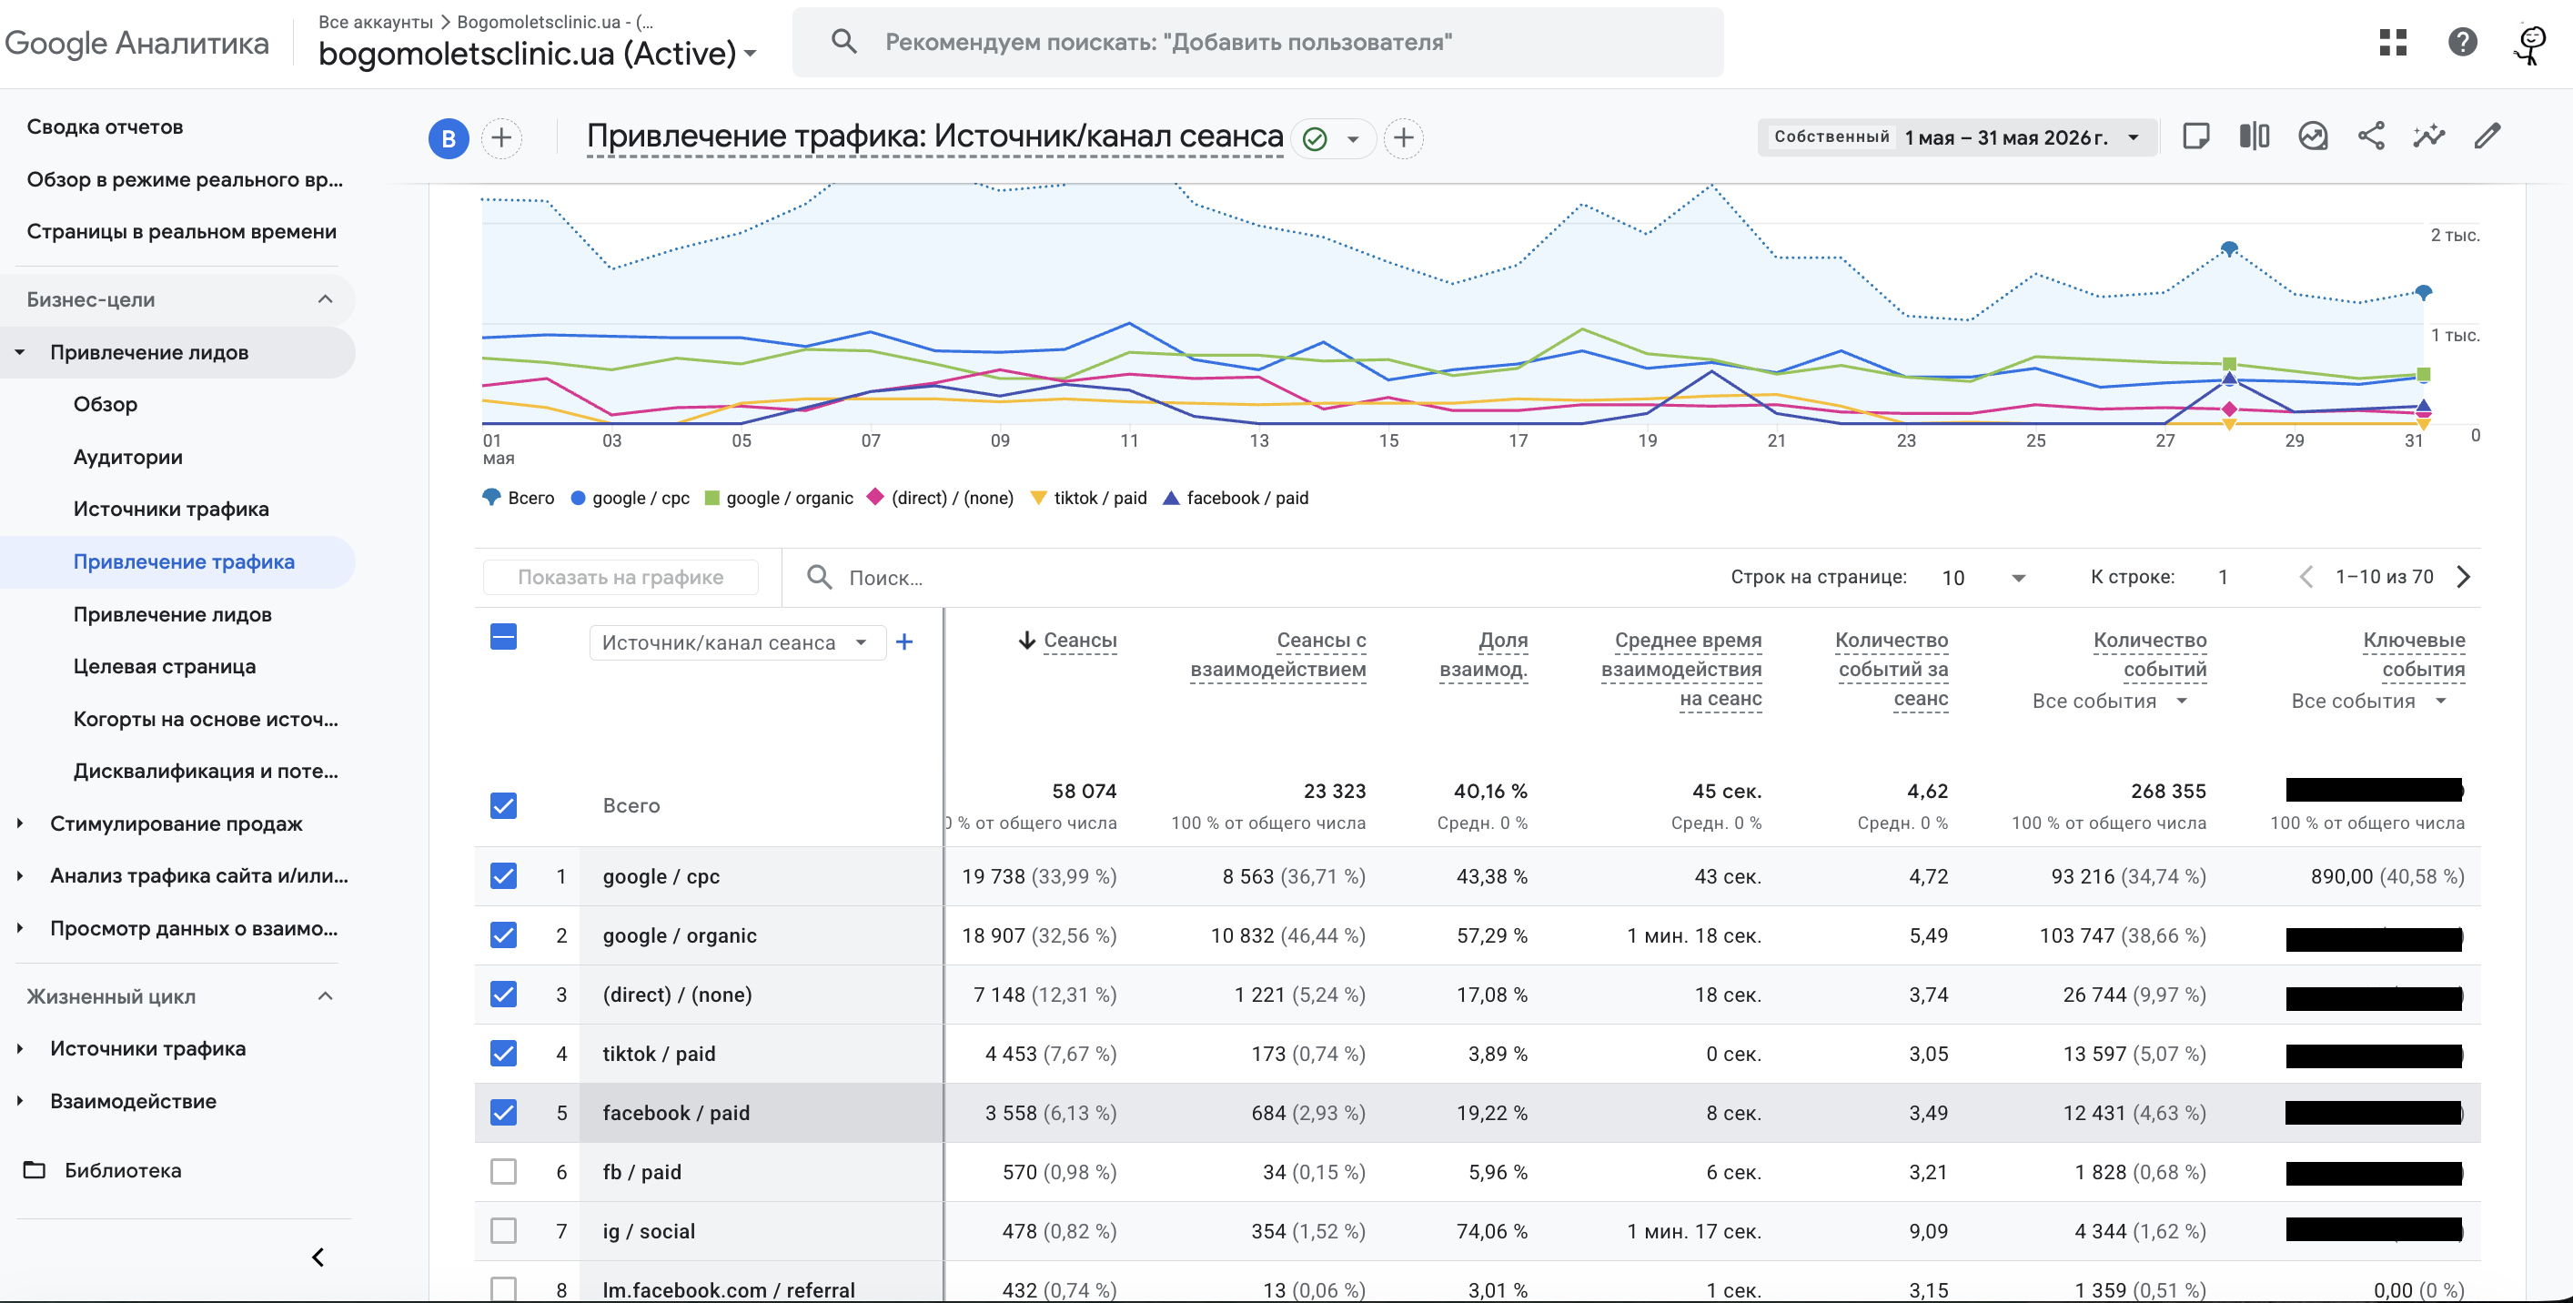Screen dimensions: 2573x1303
Task: Uncheck the tiktok / paid row checkbox
Action: coord(503,1053)
